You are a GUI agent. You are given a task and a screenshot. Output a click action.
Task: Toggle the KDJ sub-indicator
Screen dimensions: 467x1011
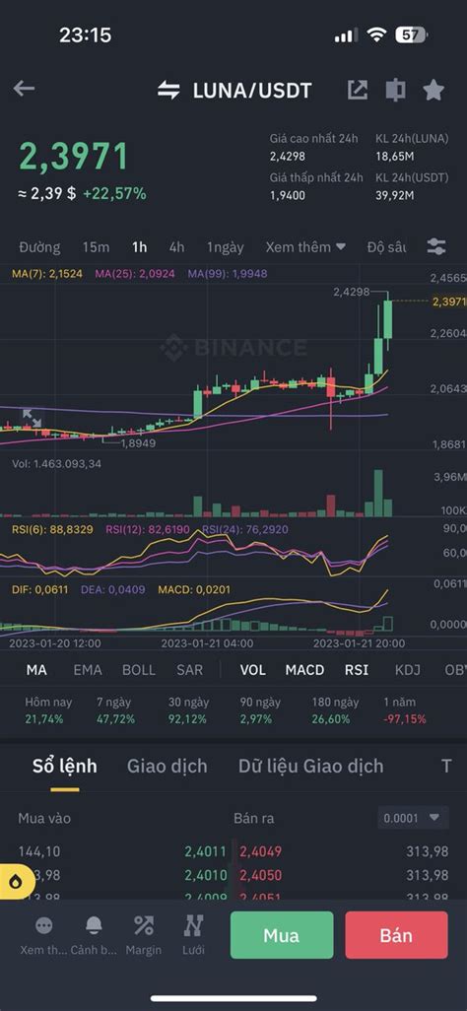click(x=408, y=670)
